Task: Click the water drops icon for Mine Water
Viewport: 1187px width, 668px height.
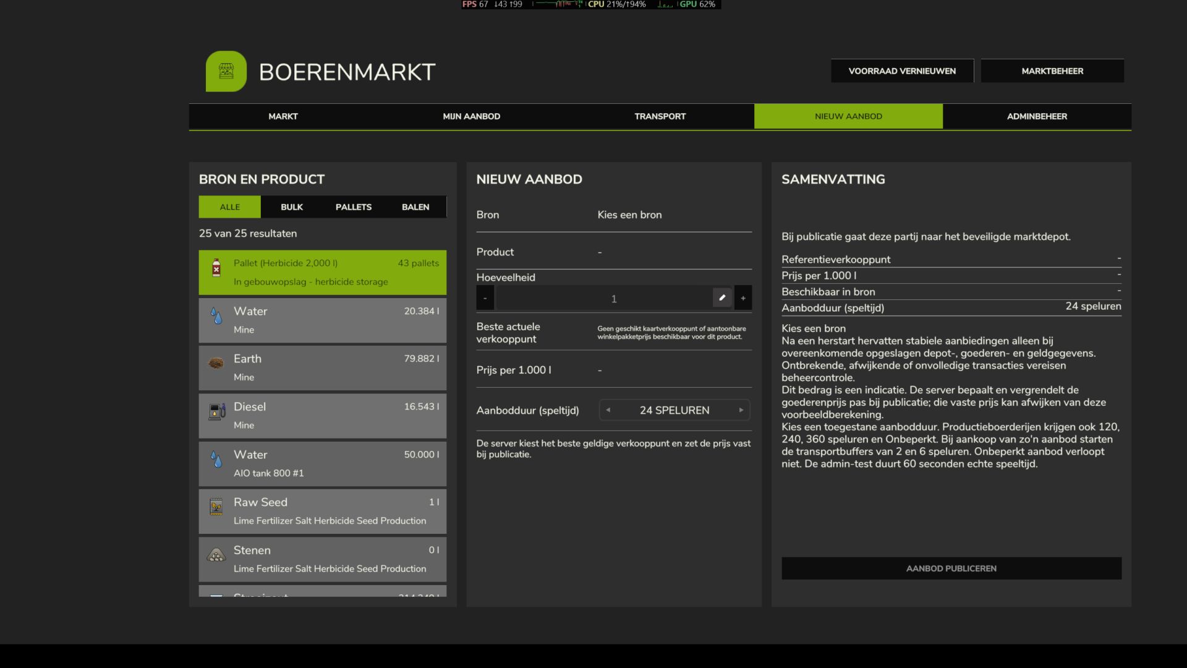Action: [x=216, y=316]
